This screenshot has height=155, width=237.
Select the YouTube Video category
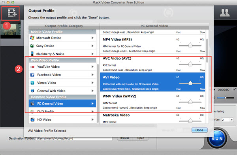coord(62,66)
